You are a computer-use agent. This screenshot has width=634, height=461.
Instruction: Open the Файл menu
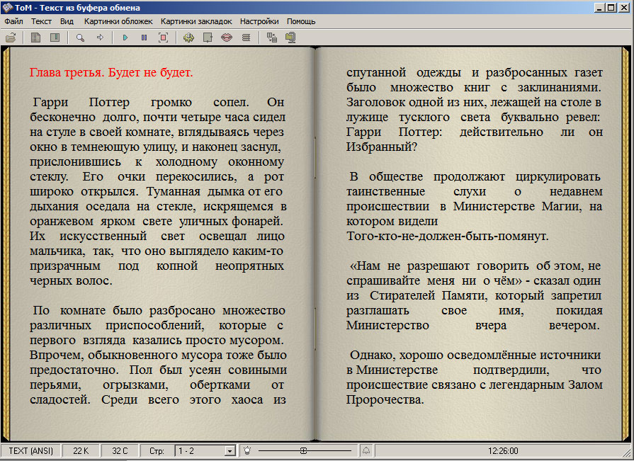(13, 21)
